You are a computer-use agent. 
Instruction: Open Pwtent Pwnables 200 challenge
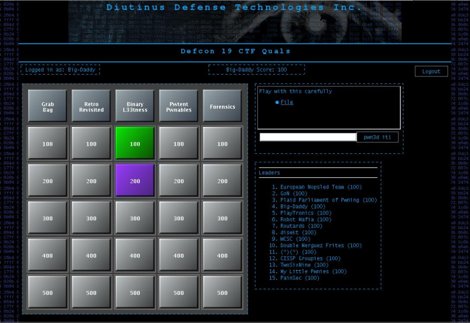point(179,181)
